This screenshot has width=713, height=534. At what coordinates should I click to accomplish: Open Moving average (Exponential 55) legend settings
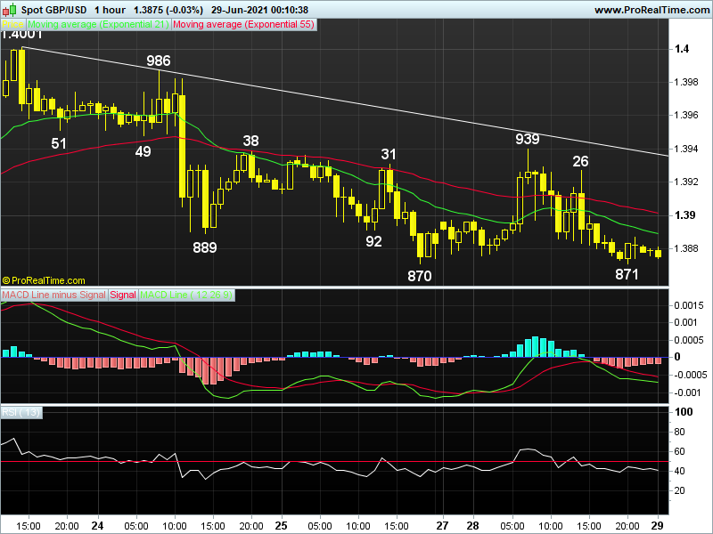tap(243, 25)
